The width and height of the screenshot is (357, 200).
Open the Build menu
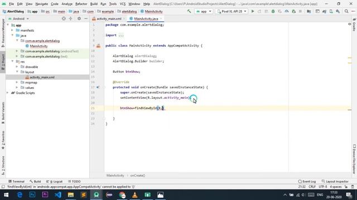pyautogui.click(x=94, y=4)
